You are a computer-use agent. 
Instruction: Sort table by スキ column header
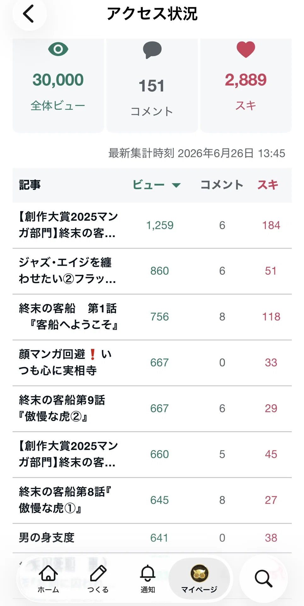point(268,185)
